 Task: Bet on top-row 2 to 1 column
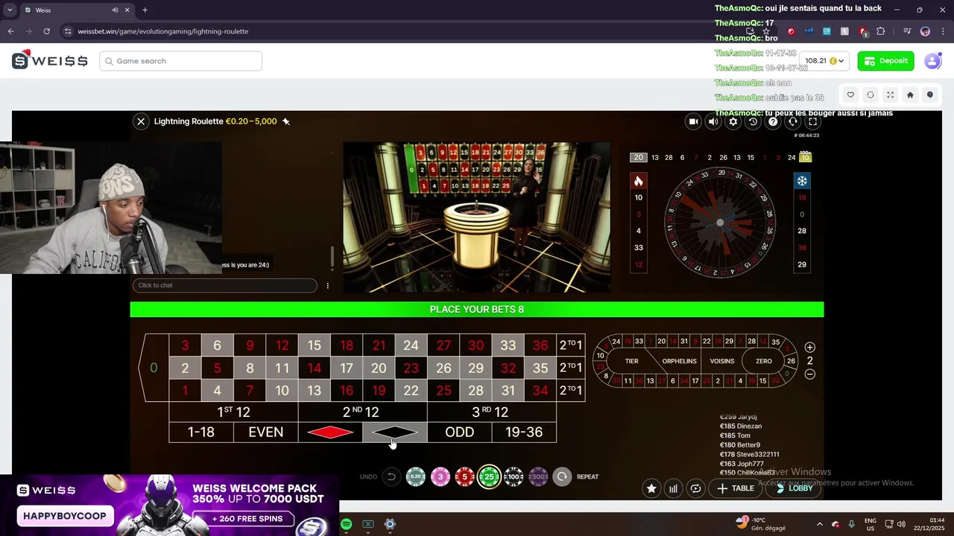(571, 345)
